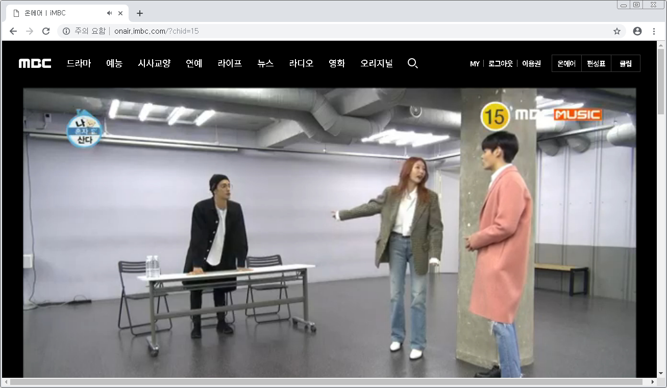The image size is (667, 388).
Task: Mute the tab using the speaker icon
Action: 109,13
